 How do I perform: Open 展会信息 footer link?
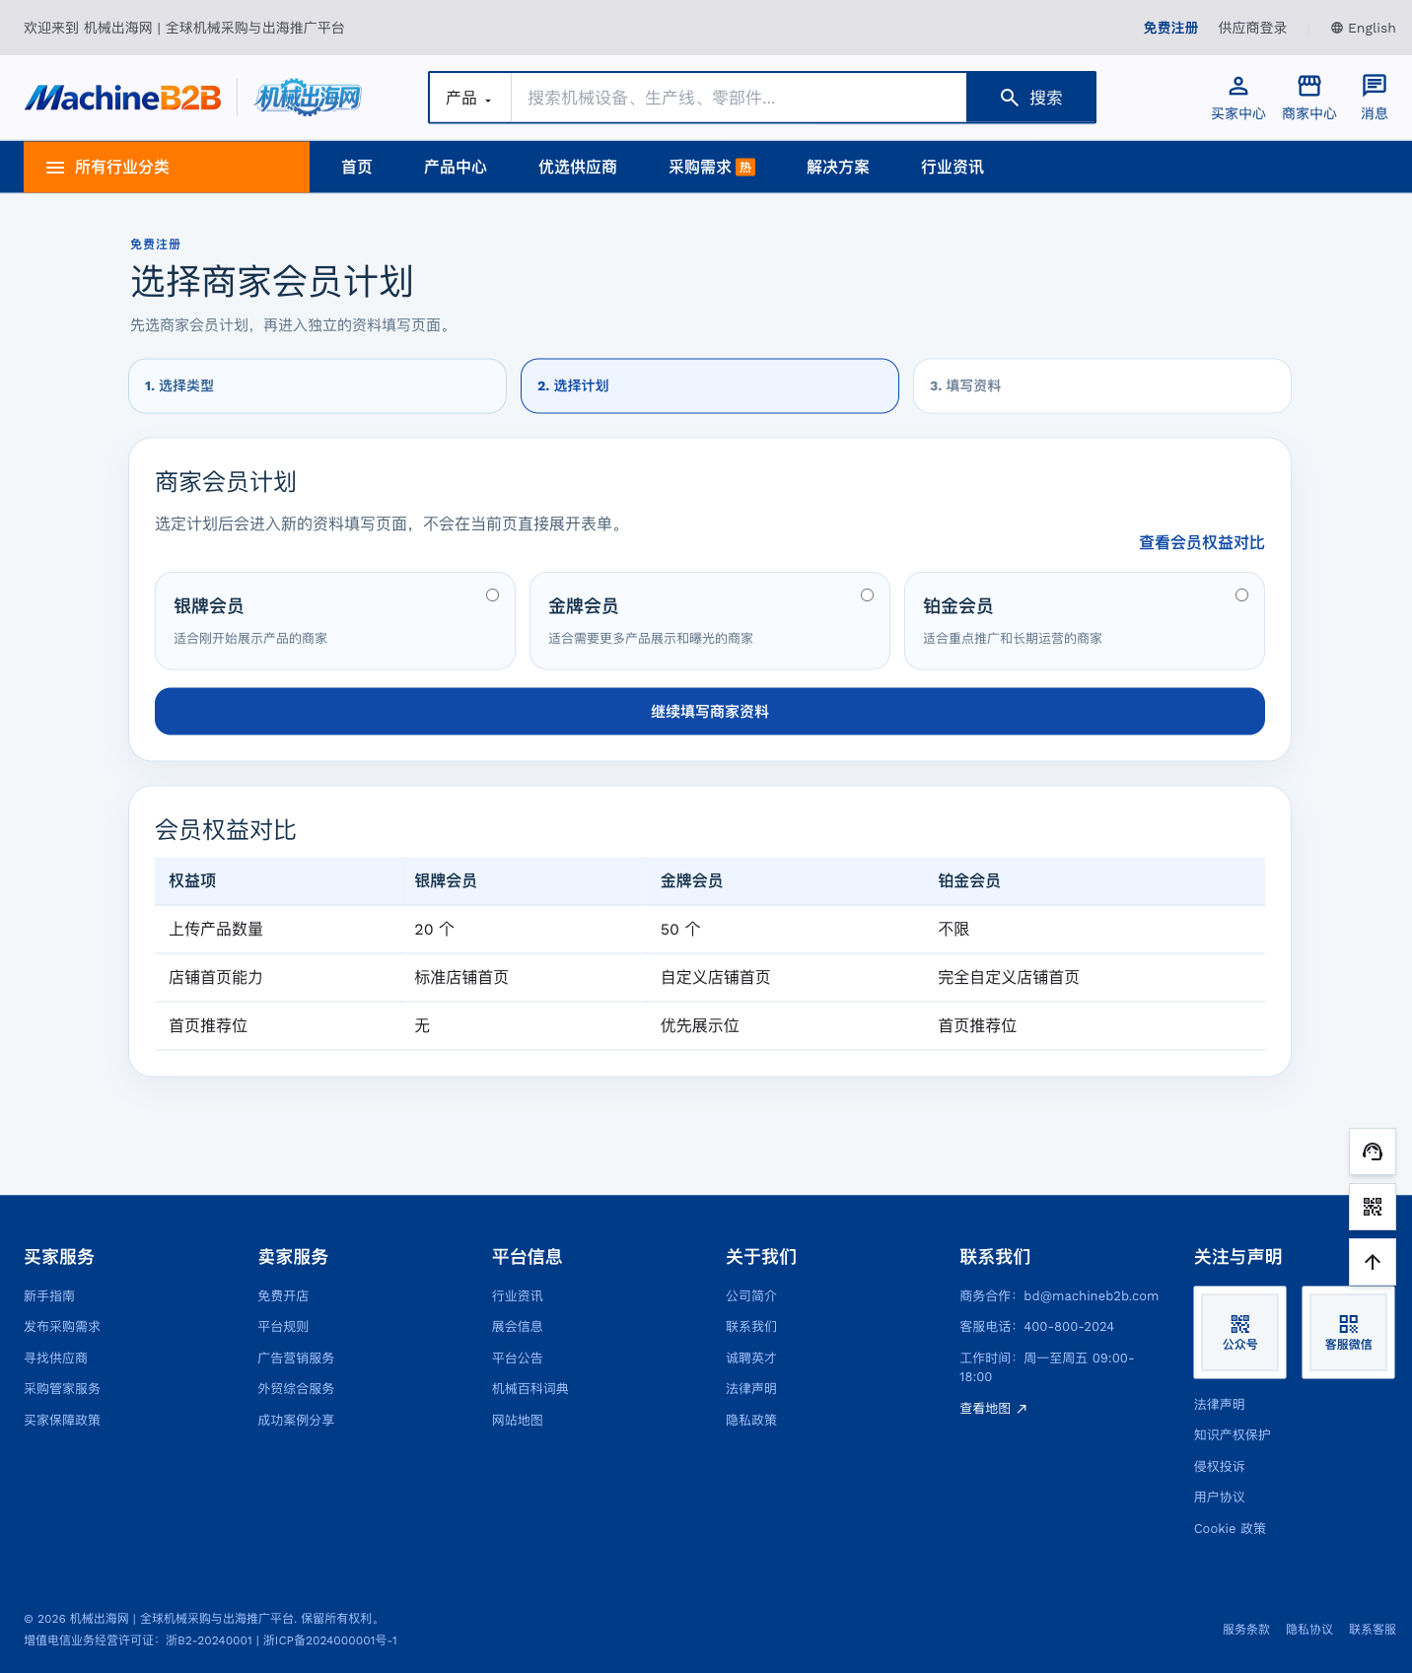point(518,1327)
